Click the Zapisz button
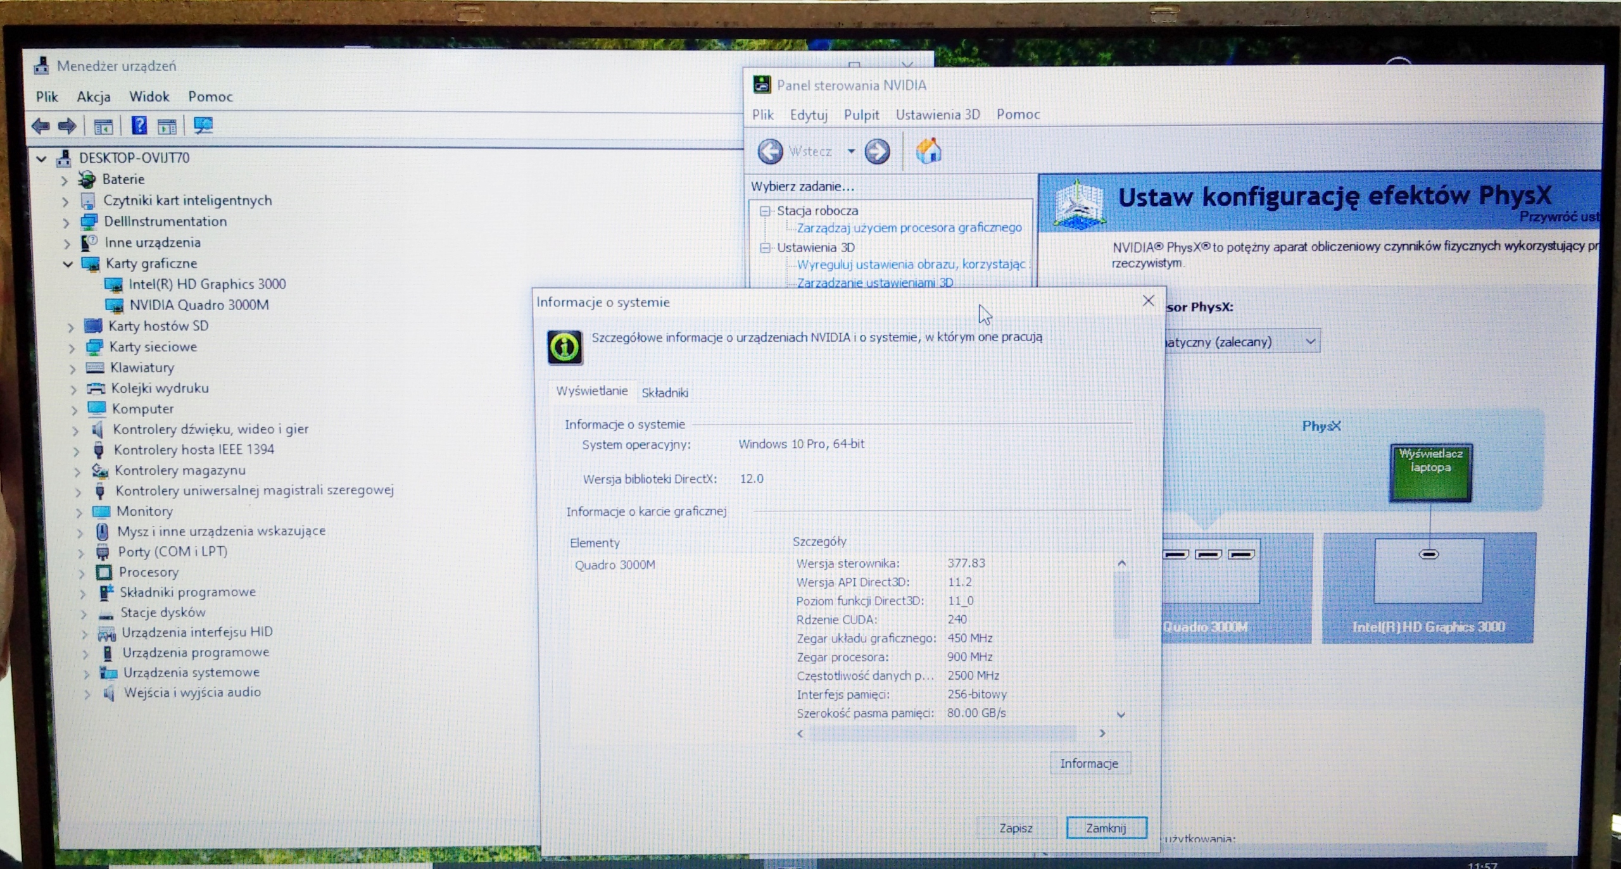The image size is (1621, 869). pos(1016,828)
